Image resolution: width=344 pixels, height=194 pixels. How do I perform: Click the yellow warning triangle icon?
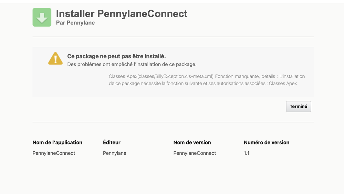point(55,58)
